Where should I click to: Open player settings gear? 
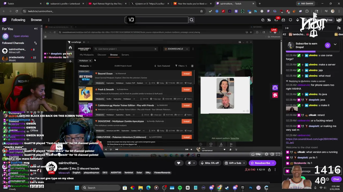266,154
